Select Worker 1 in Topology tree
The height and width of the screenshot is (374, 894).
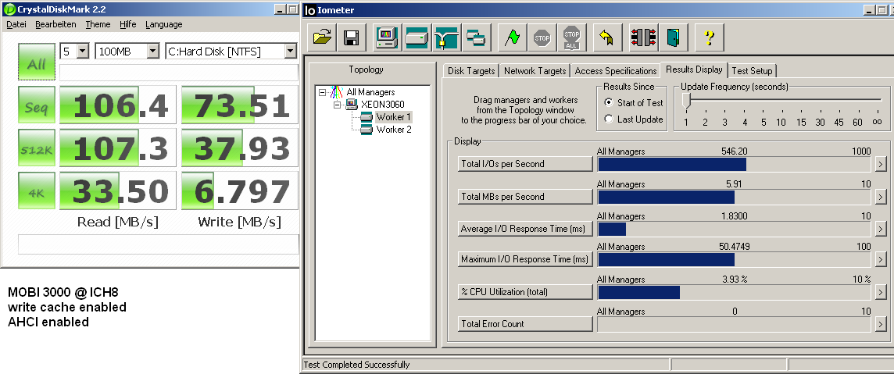(x=393, y=116)
